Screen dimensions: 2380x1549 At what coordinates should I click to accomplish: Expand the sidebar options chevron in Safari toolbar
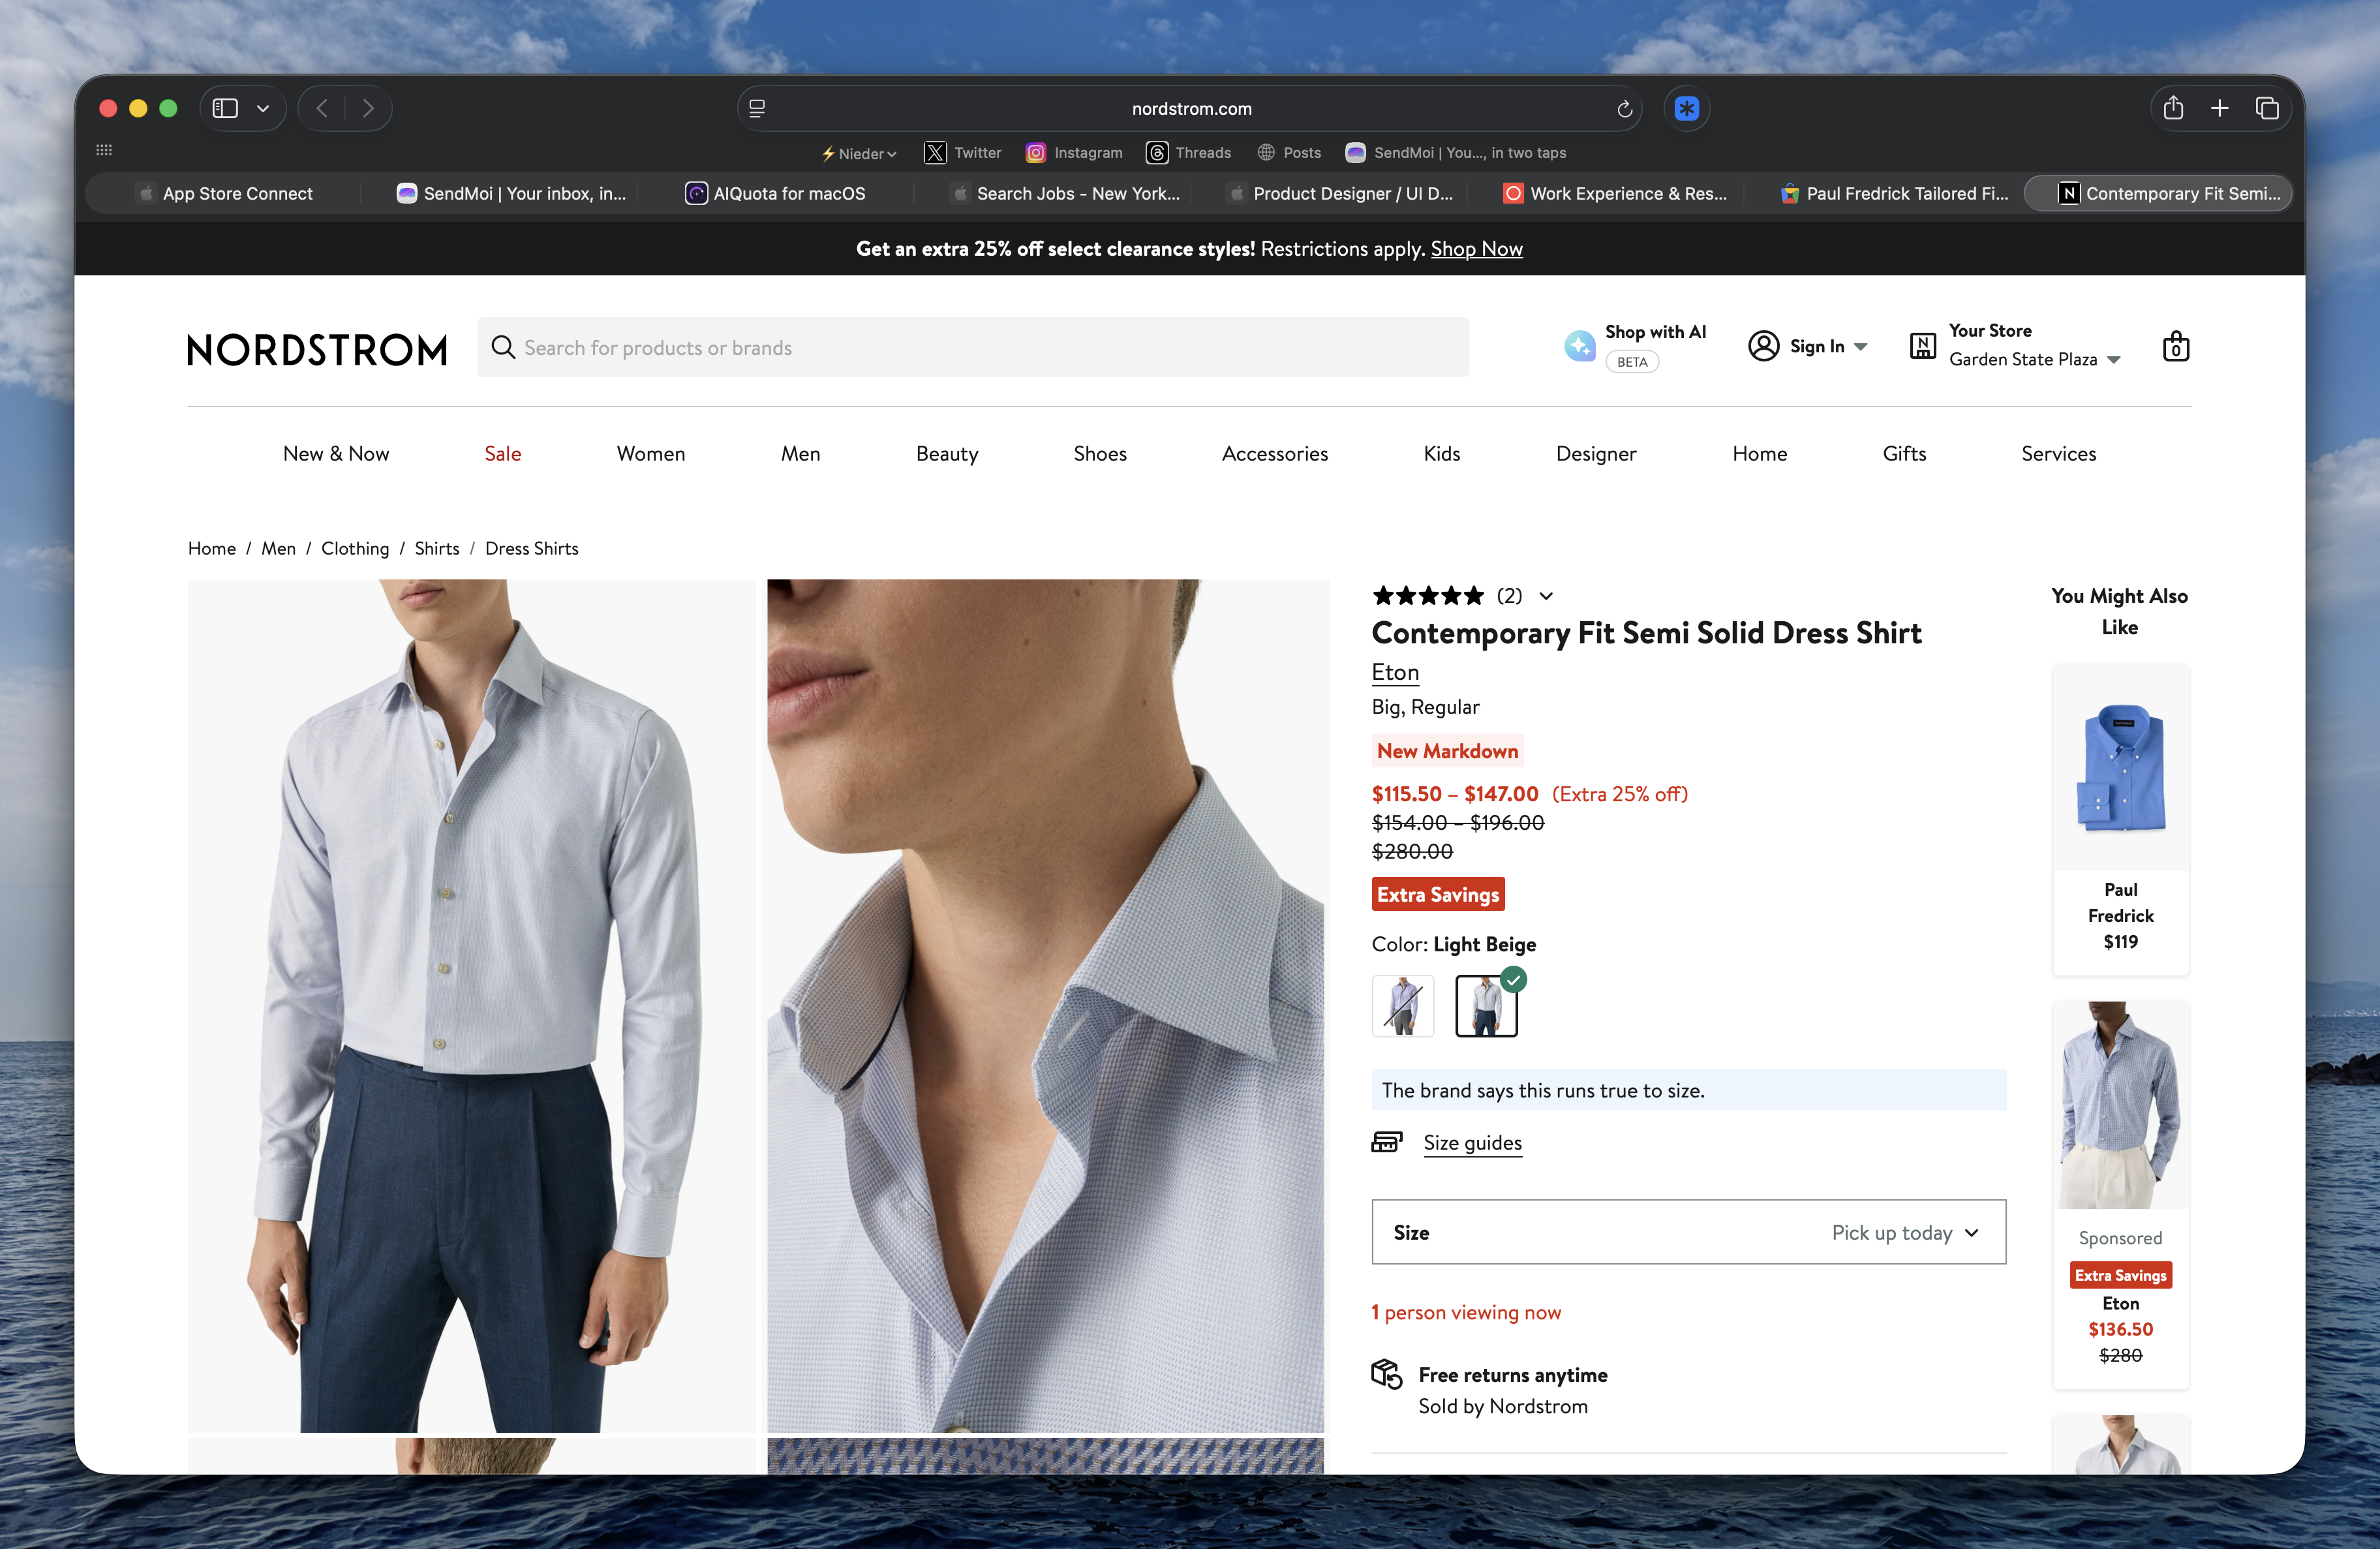tap(263, 108)
